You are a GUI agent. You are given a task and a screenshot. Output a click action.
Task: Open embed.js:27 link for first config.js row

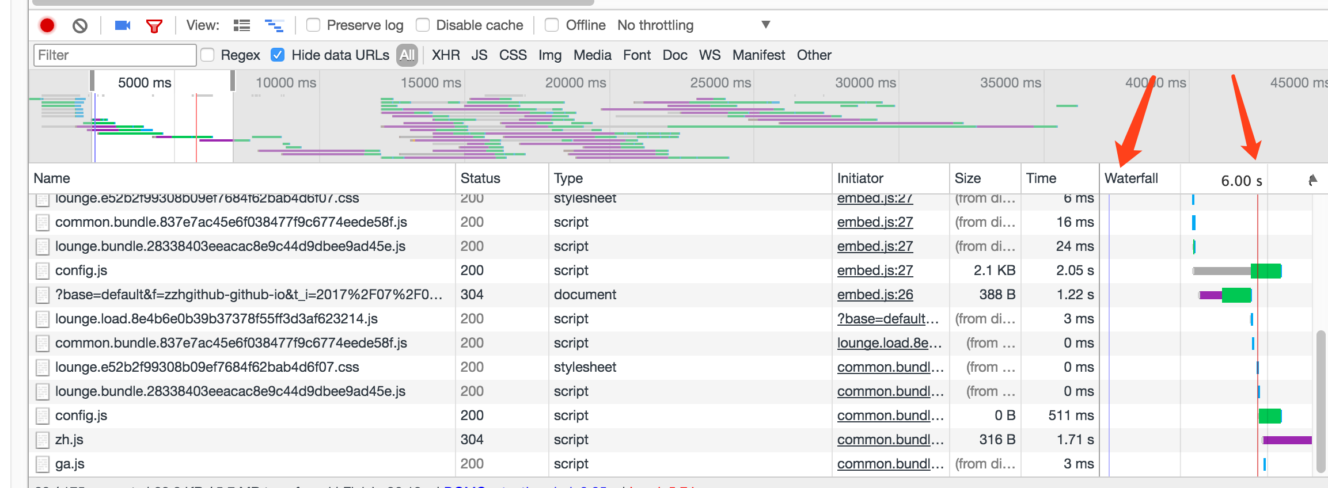pos(875,270)
